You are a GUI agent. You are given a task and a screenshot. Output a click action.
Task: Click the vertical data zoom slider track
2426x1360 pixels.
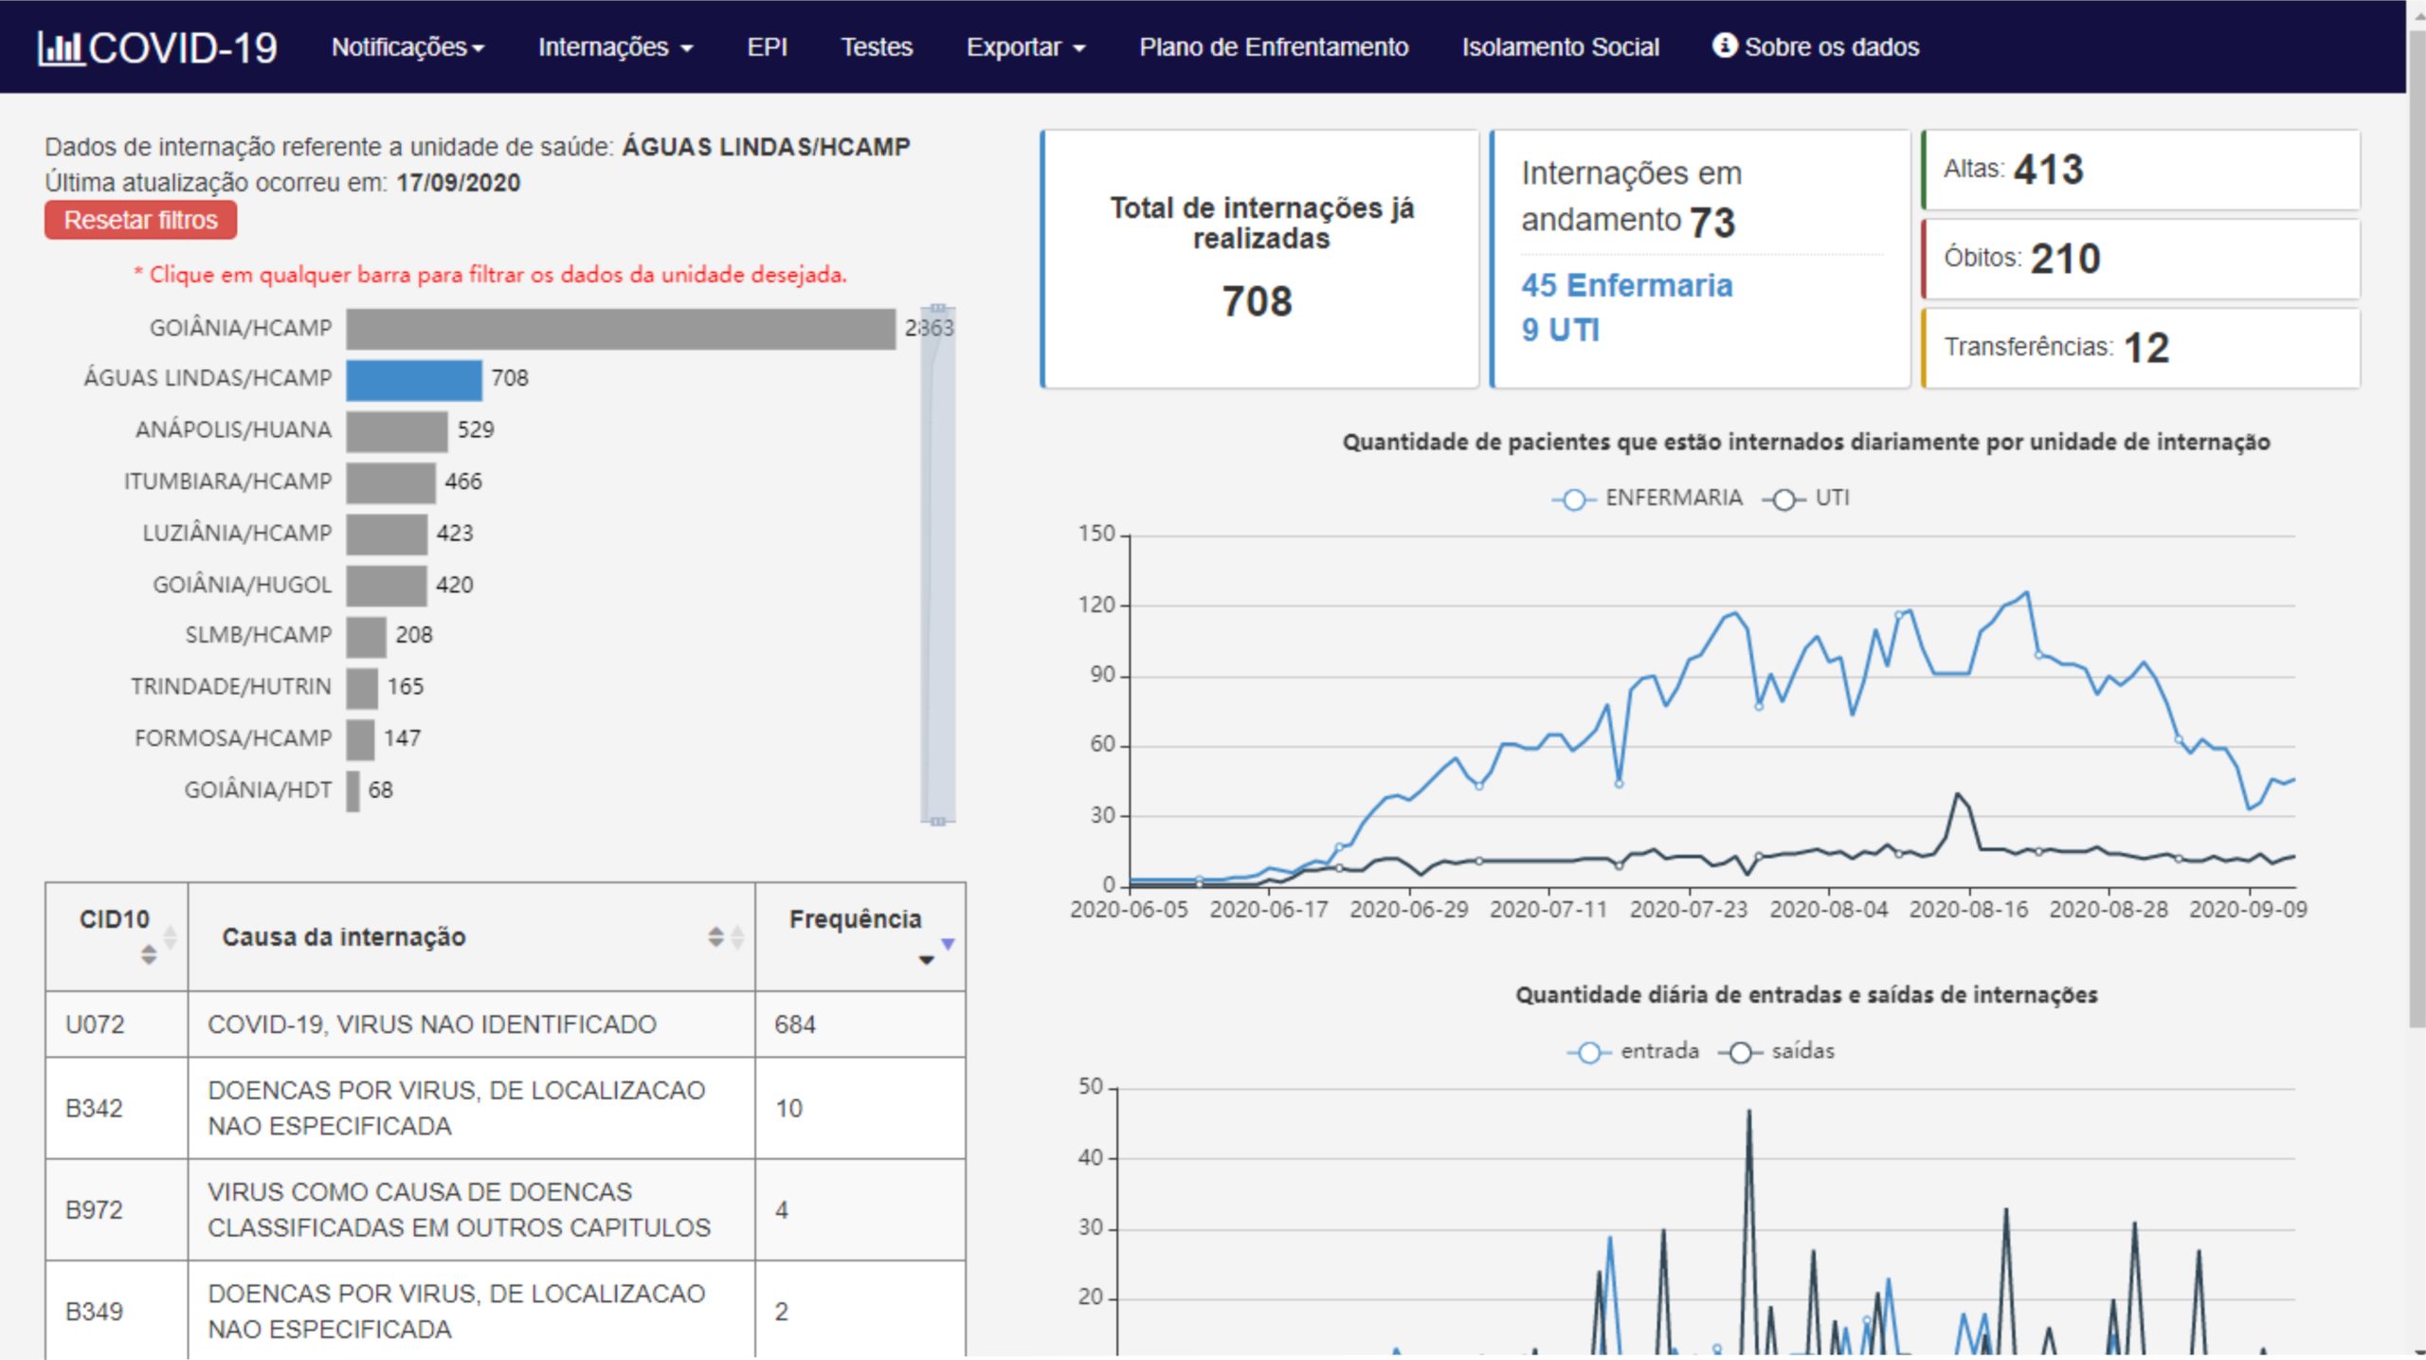937,565
